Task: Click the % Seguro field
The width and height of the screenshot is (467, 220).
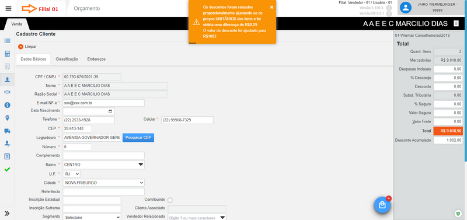Action: click(x=448, y=104)
